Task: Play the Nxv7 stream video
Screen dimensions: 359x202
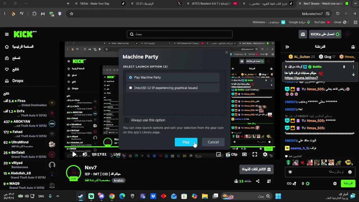Action: point(74,154)
